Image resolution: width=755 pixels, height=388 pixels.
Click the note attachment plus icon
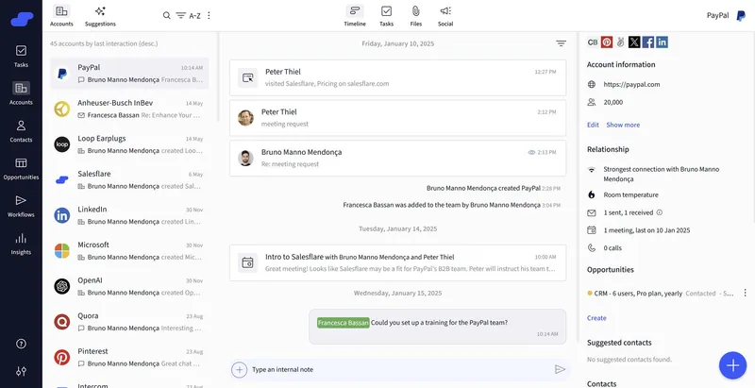tap(240, 370)
